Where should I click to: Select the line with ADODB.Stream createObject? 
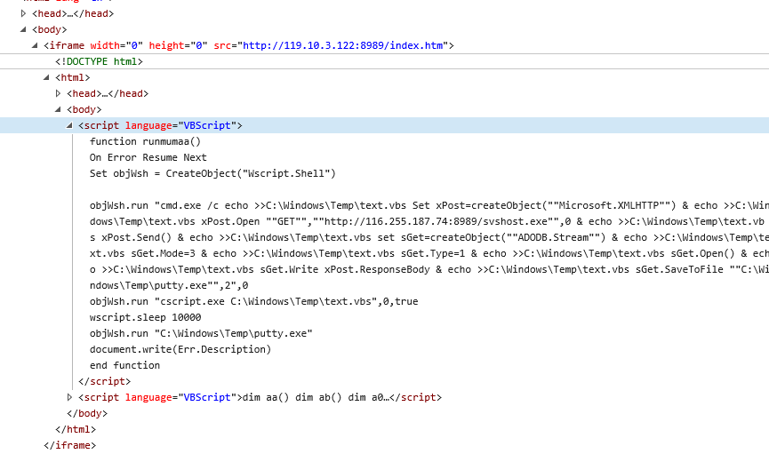429,237
